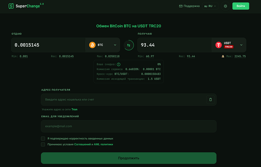Viewport: 261px width, 167px height.
Task: Click the SuperChange logo icon
Action: point(11,6)
